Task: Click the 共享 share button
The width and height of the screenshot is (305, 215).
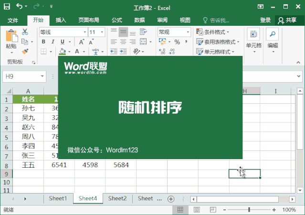Action: click(287, 20)
